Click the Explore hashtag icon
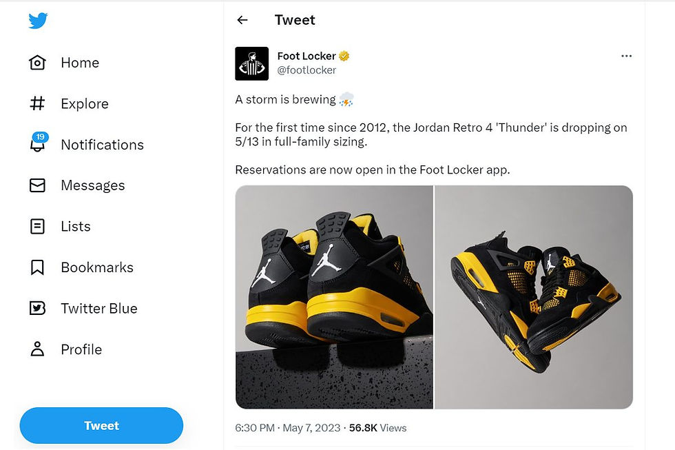The height and width of the screenshot is (450, 675). tap(37, 104)
